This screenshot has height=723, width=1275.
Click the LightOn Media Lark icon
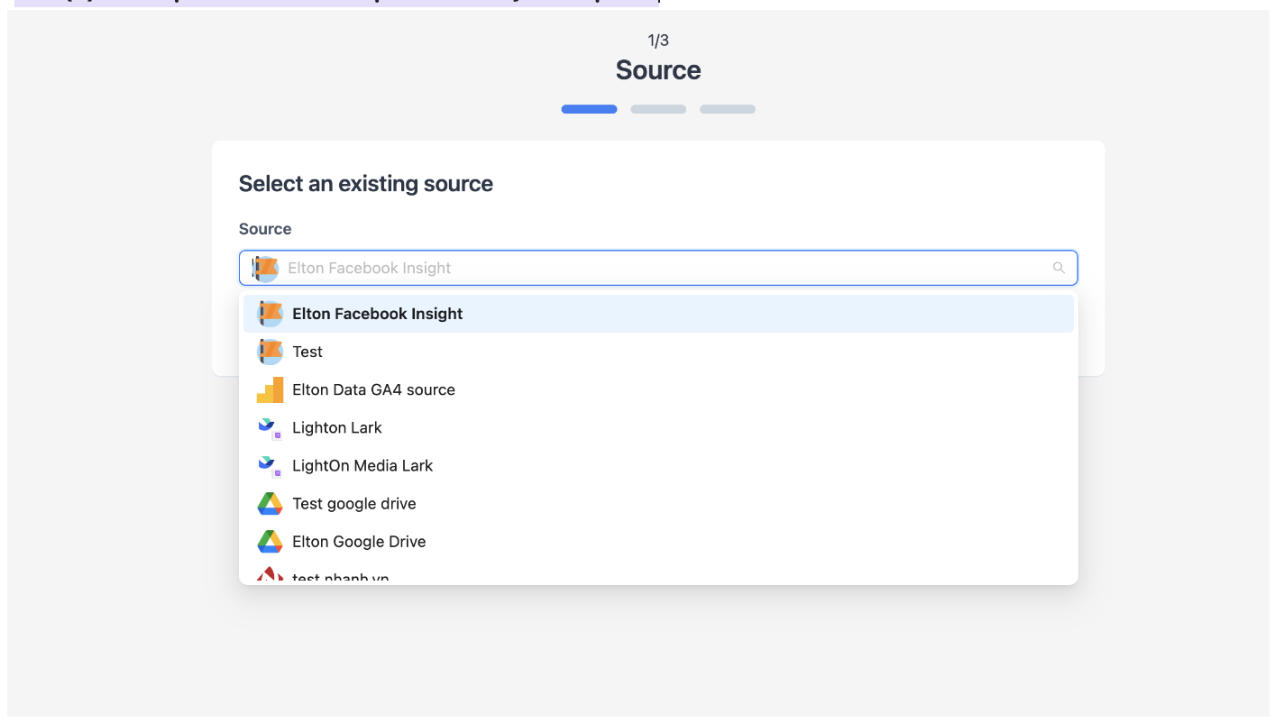[x=270, y=466]
